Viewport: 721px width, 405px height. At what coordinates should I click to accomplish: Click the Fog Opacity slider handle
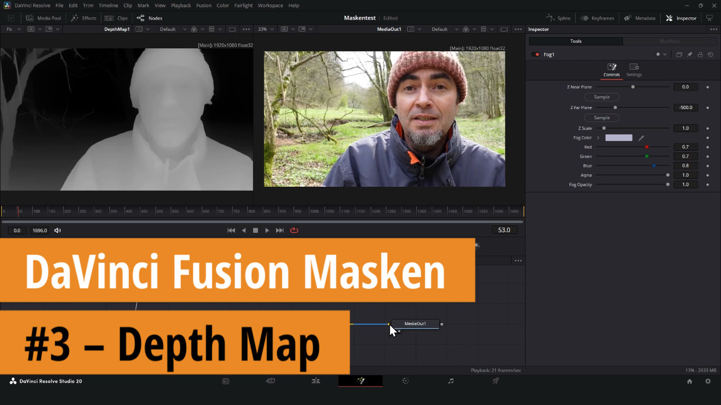coord(668,184)
